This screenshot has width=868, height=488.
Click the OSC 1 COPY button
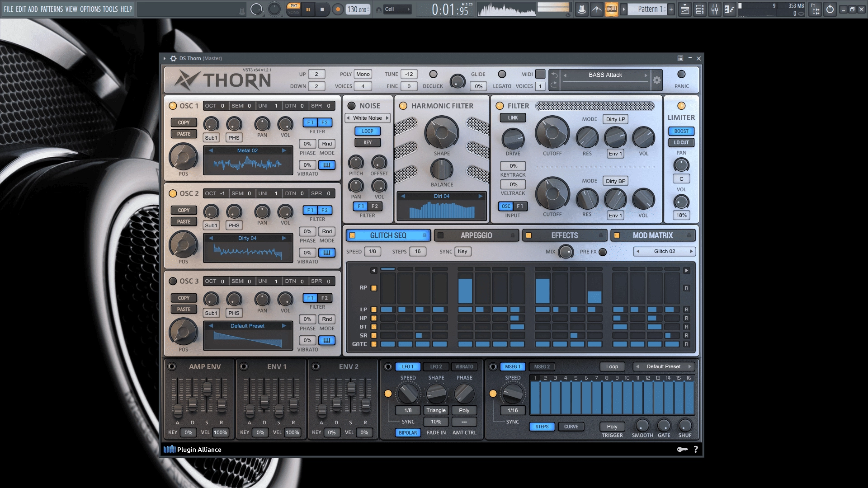184,122
